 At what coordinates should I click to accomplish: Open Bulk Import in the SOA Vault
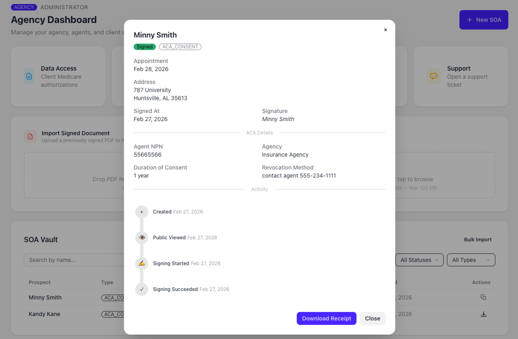478,240
